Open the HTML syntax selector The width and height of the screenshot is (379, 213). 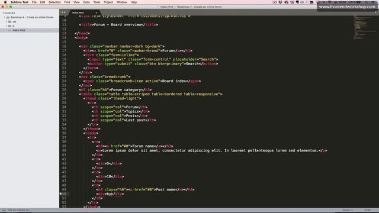tap(367, 210)
